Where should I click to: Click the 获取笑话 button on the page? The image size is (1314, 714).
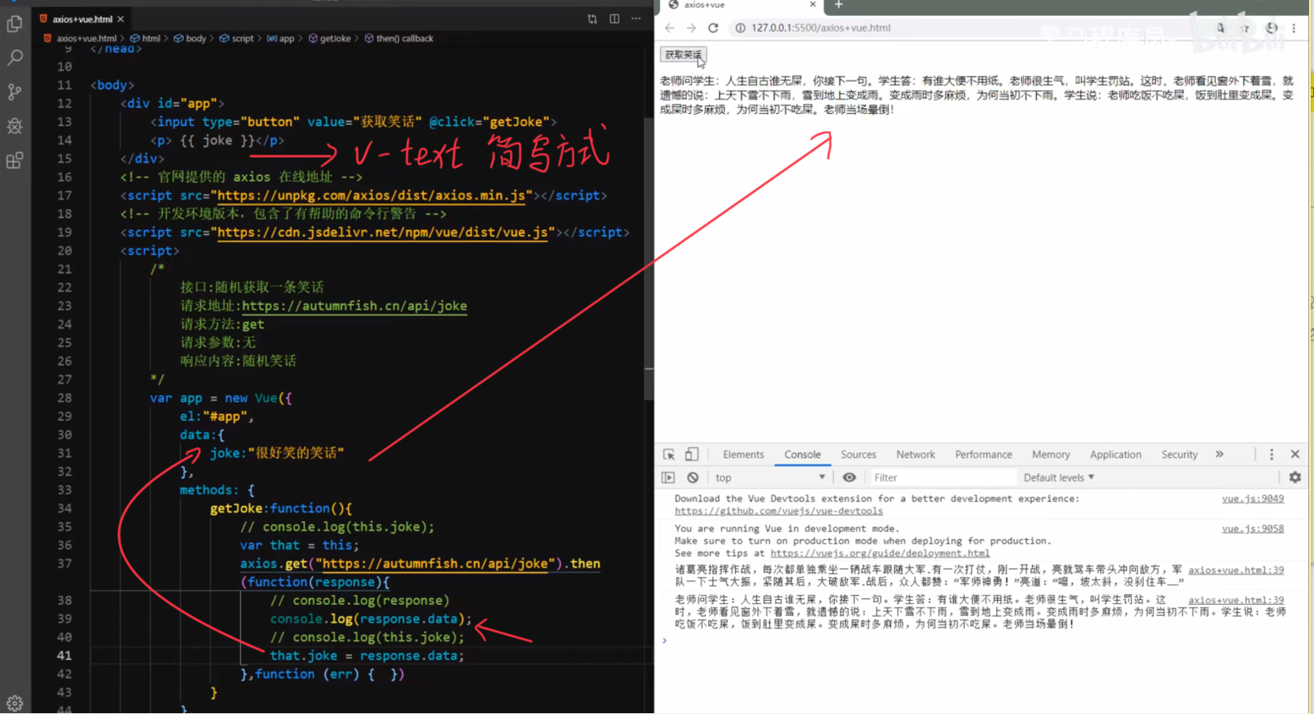[x=683, y=55]
